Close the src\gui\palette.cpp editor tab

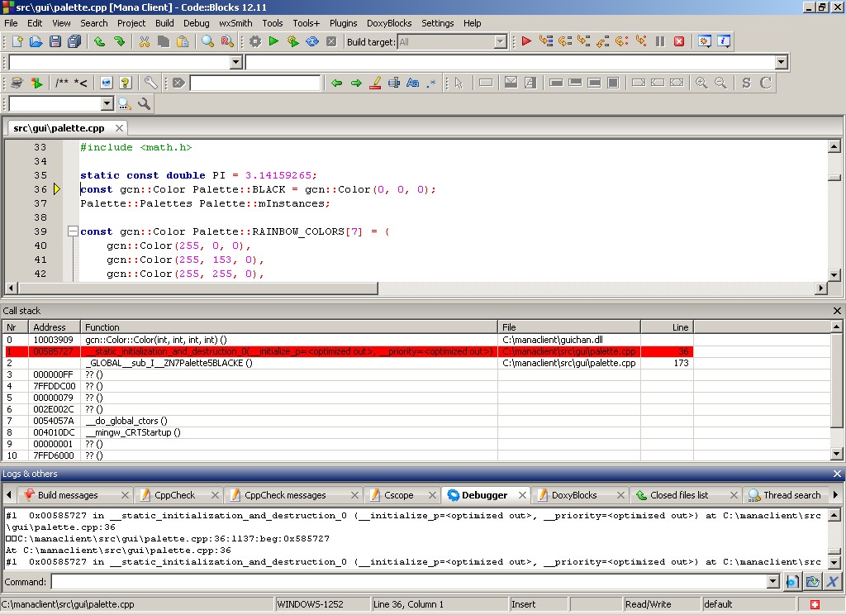point(119,128)
